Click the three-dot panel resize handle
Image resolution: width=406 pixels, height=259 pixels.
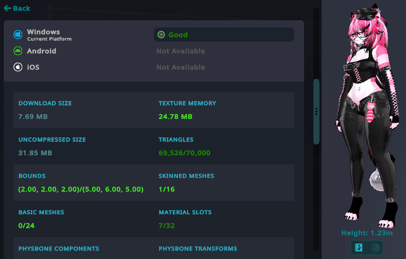pyautogui.click(x=316, y=111)
